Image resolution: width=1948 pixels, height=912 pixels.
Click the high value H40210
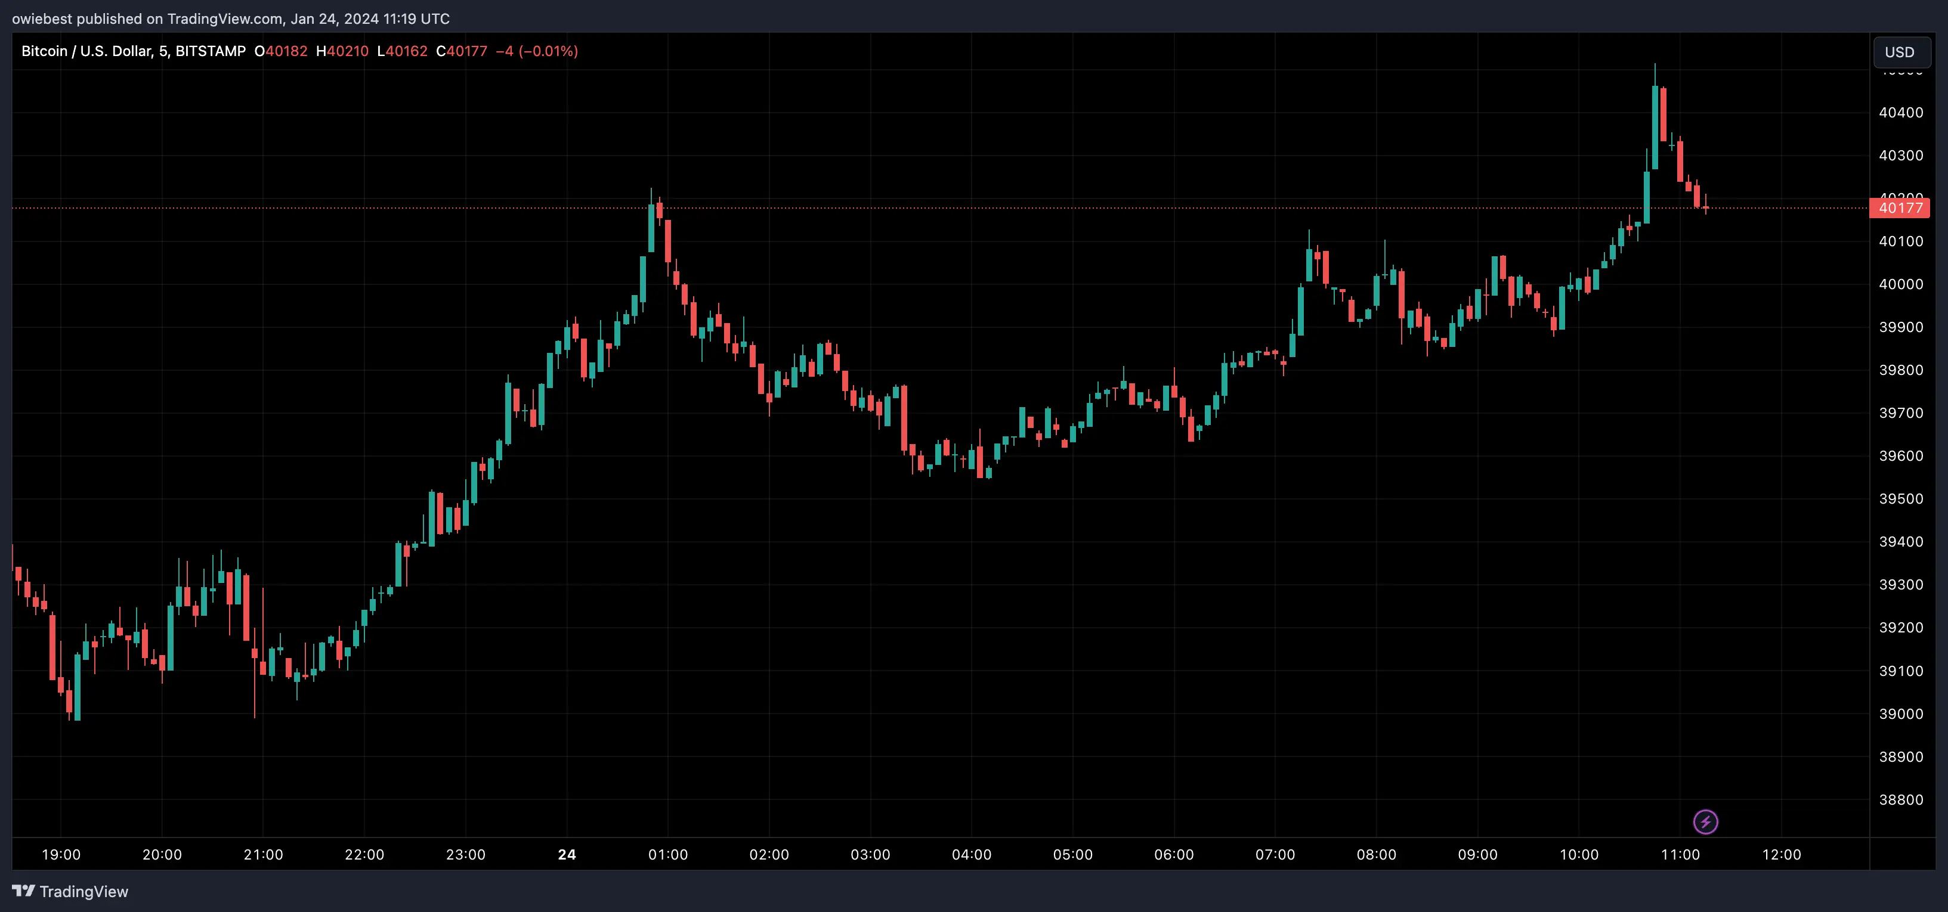[x=342, y=51]
